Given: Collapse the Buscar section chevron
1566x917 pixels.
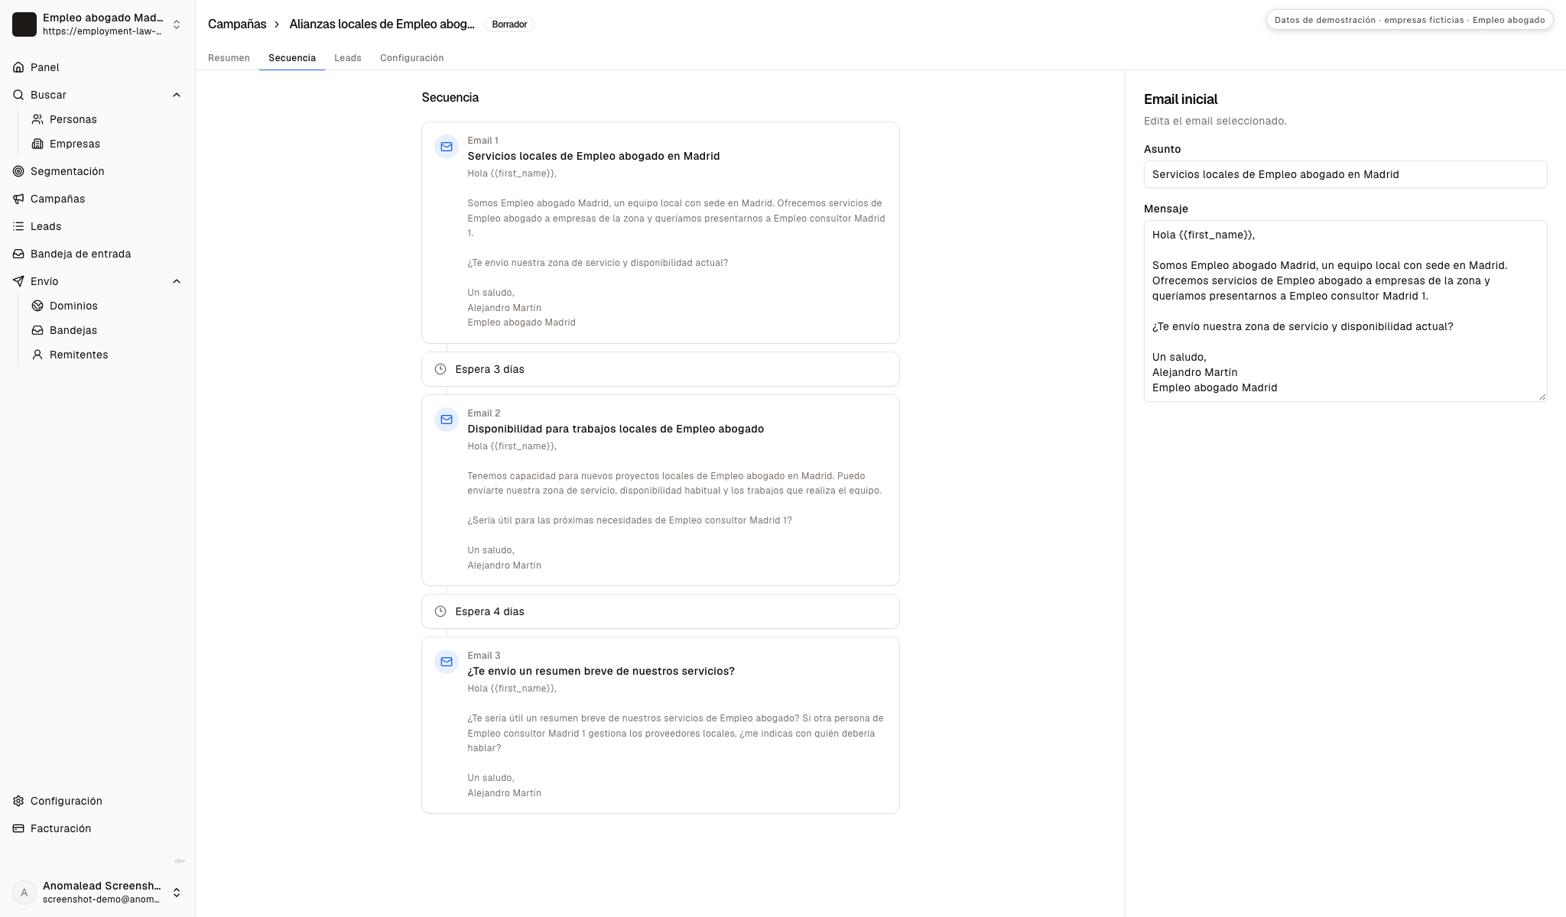Looking at the screenshot, I should pyautogui.click(x=177, y=95).
